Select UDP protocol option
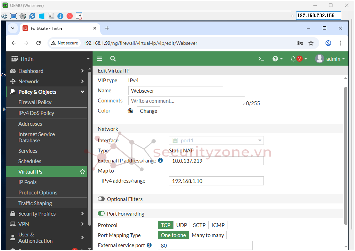This screenshot has height=251, width=355. pyautogui.click(x=181, y=225)
